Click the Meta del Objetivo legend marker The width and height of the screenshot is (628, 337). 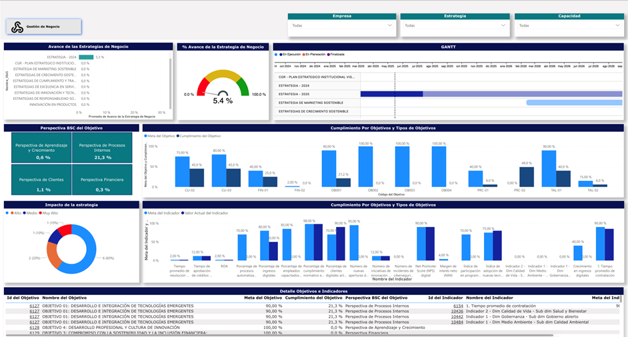tap(146, 136)
